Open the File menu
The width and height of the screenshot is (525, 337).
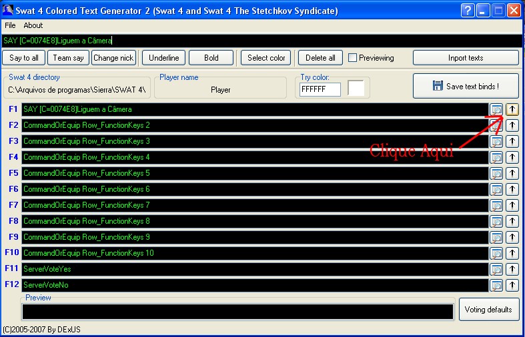(10, 25)
